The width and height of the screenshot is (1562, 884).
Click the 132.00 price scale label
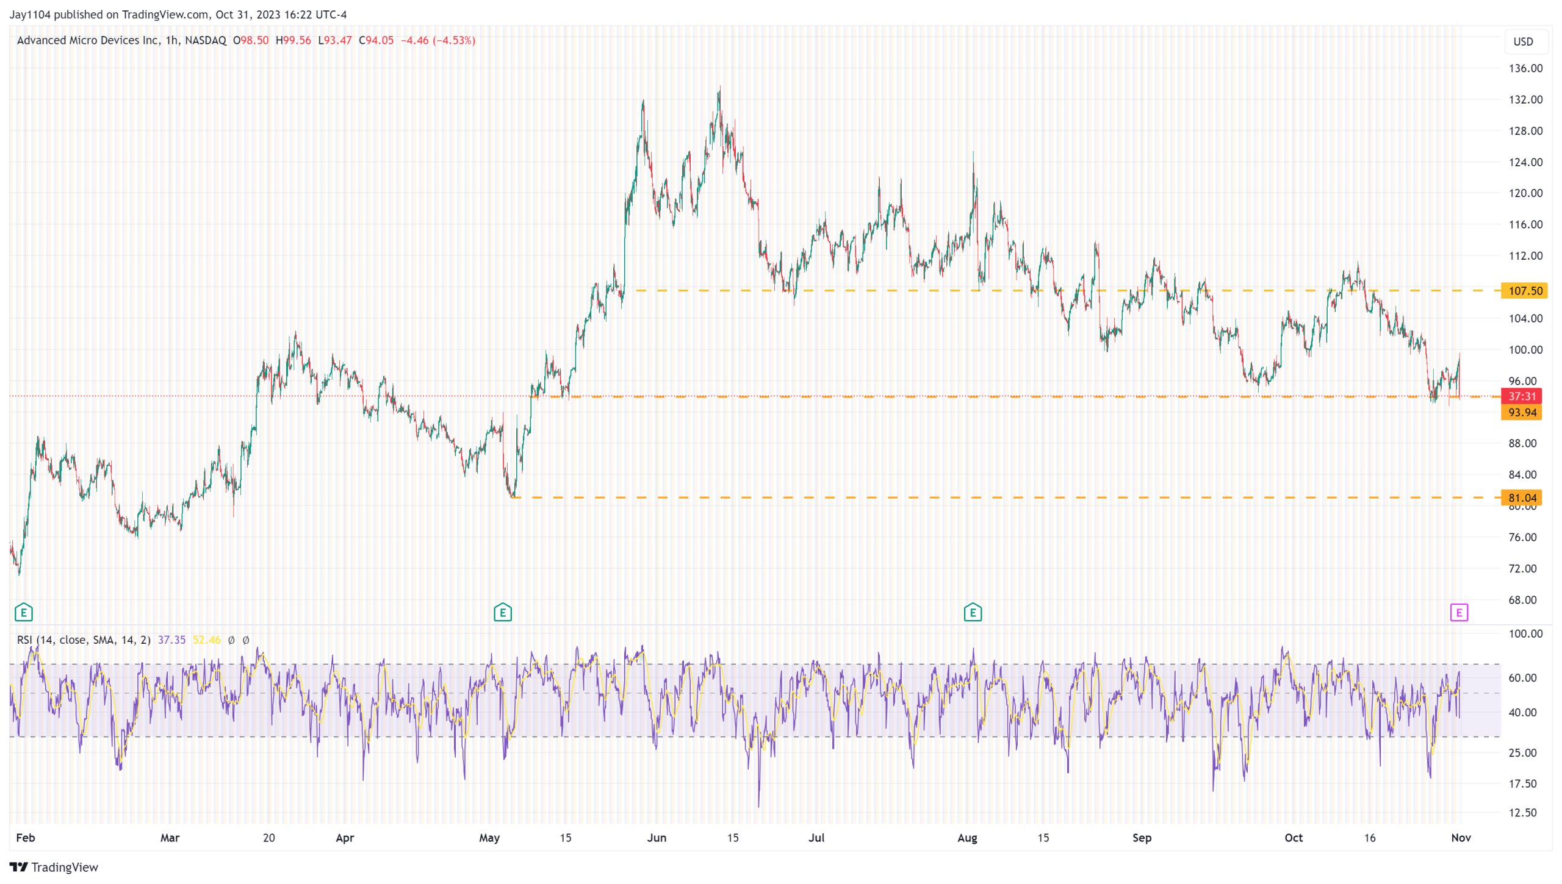coord(1525,99)
